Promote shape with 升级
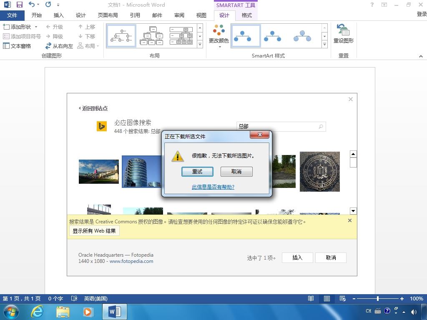The width and height of the screenshot is (427, 320). tap(55, 27)
